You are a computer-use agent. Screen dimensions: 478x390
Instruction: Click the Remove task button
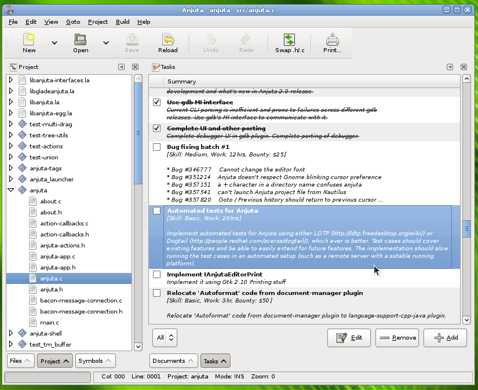397,337
